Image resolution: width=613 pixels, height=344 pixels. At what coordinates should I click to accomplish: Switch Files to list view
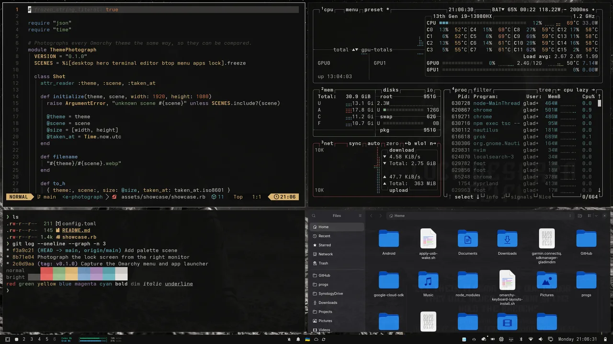click(589, 215)
